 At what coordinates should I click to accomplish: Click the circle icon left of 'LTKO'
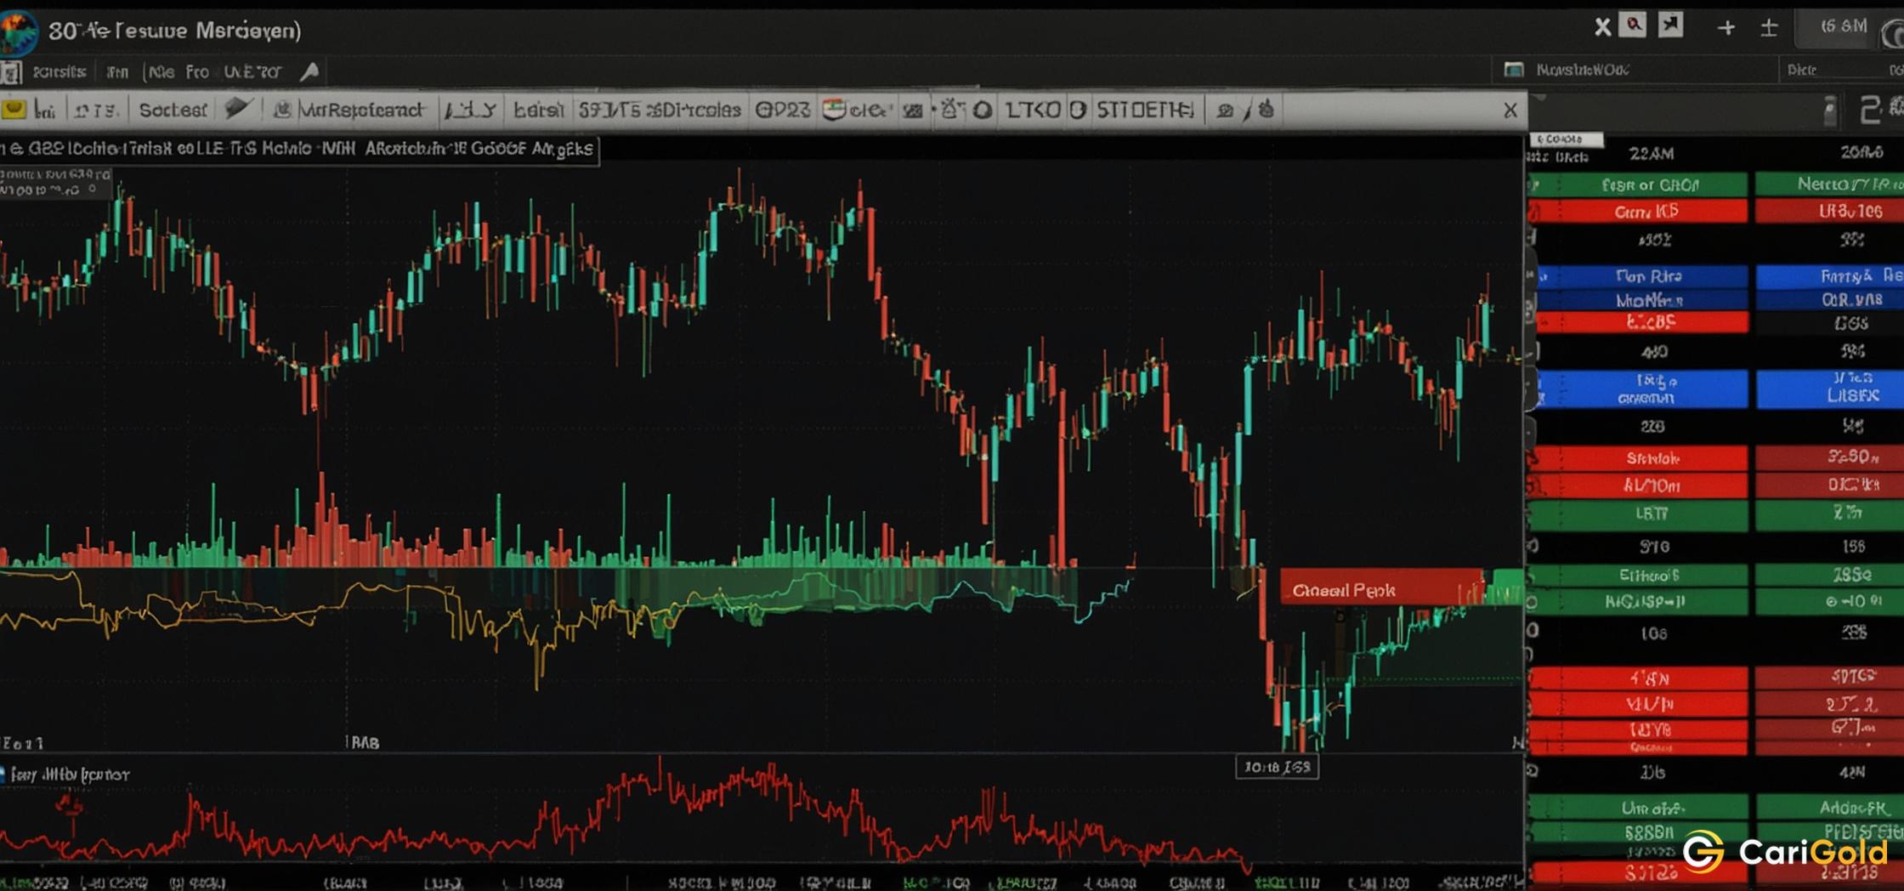tap(983, 110)
